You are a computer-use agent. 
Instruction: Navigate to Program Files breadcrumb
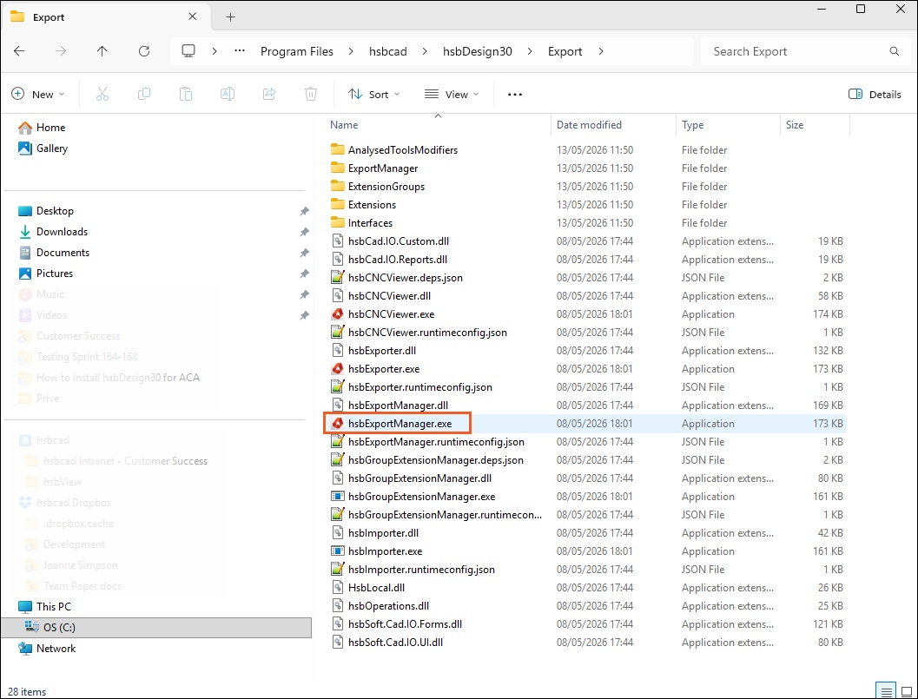[297, 51]
